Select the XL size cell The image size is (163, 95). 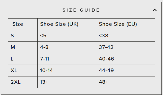coord(23,71)
